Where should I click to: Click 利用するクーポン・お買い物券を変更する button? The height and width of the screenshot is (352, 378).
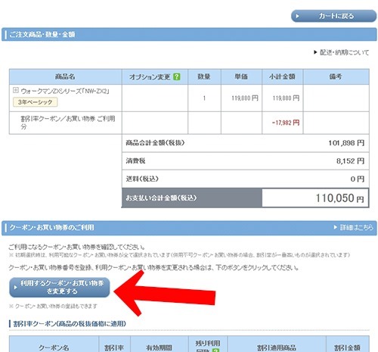[x=60, y=288]
